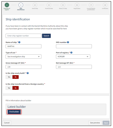Viewport: 113px width, 128px height.
Task: Open the Port of registry dropdown
Action: click(73, 57)
